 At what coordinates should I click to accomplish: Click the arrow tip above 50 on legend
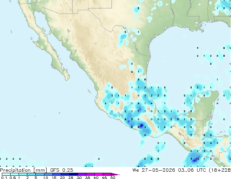click(x=115, y=174)
